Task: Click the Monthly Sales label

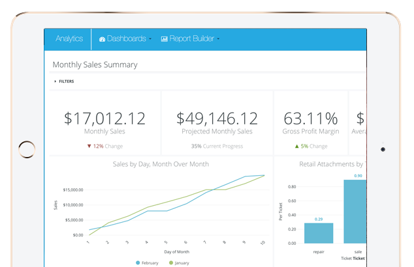Action: pyautogui.click(x=105, y=131)
